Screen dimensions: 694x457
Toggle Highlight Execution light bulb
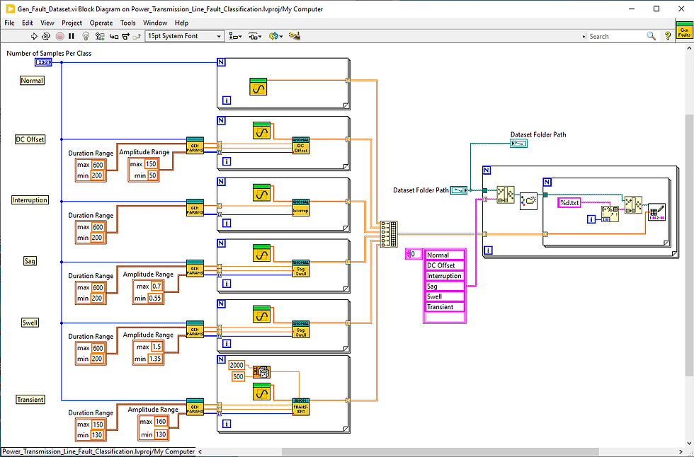(x=86, y=36)
